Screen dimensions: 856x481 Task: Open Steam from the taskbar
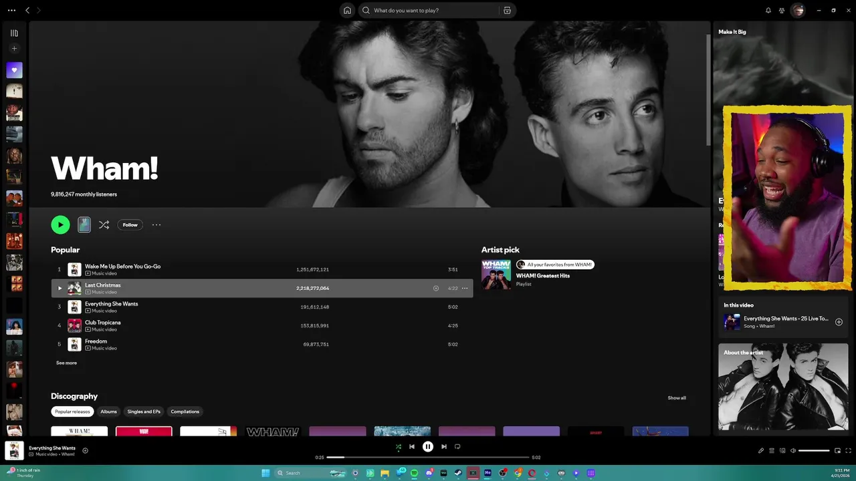(458, 473)
